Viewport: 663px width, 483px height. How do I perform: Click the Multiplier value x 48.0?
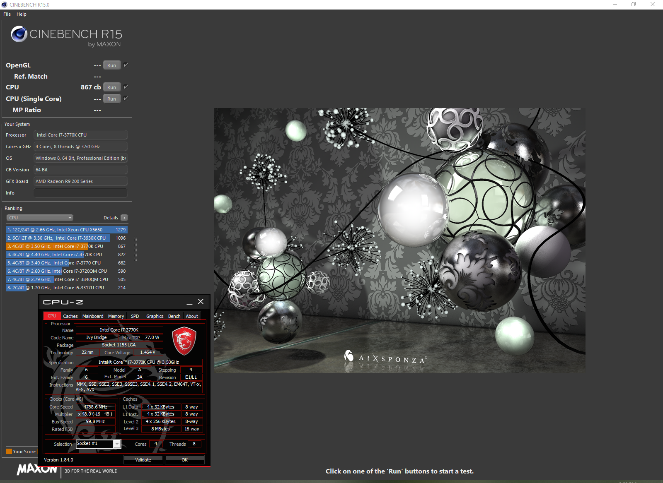[95, 414]
